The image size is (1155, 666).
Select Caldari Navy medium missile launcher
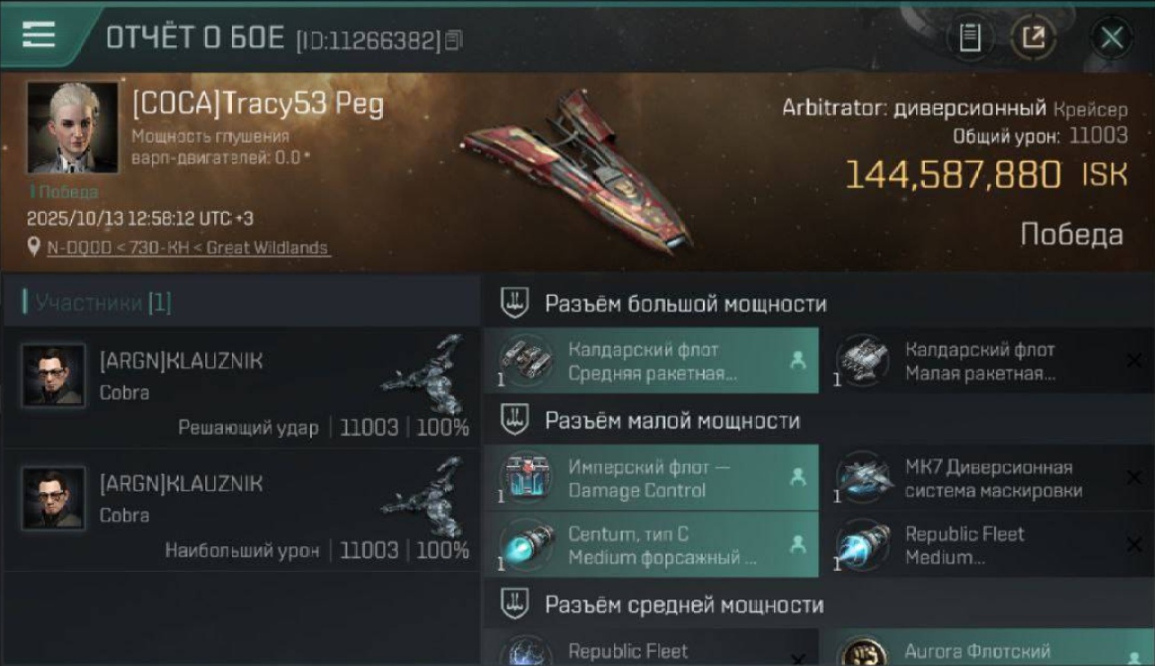pos(651,361)
